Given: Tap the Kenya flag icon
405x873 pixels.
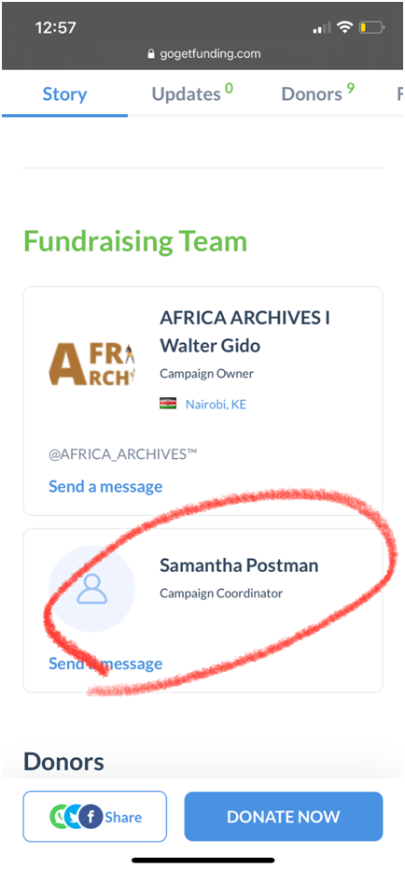Looking at the screenshot, I should coord(168,404).
